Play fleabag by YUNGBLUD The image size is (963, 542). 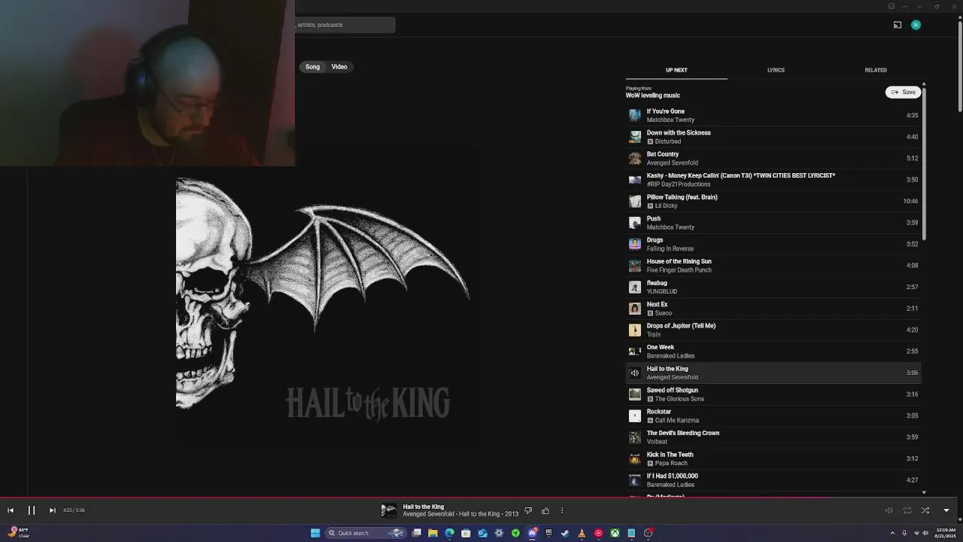click(773, 287)
